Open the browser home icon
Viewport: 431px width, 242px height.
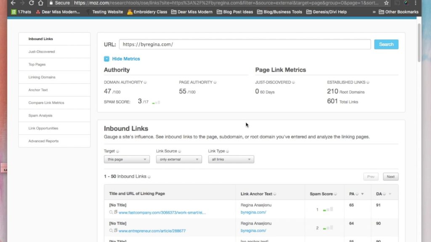(x=41, y=3)
